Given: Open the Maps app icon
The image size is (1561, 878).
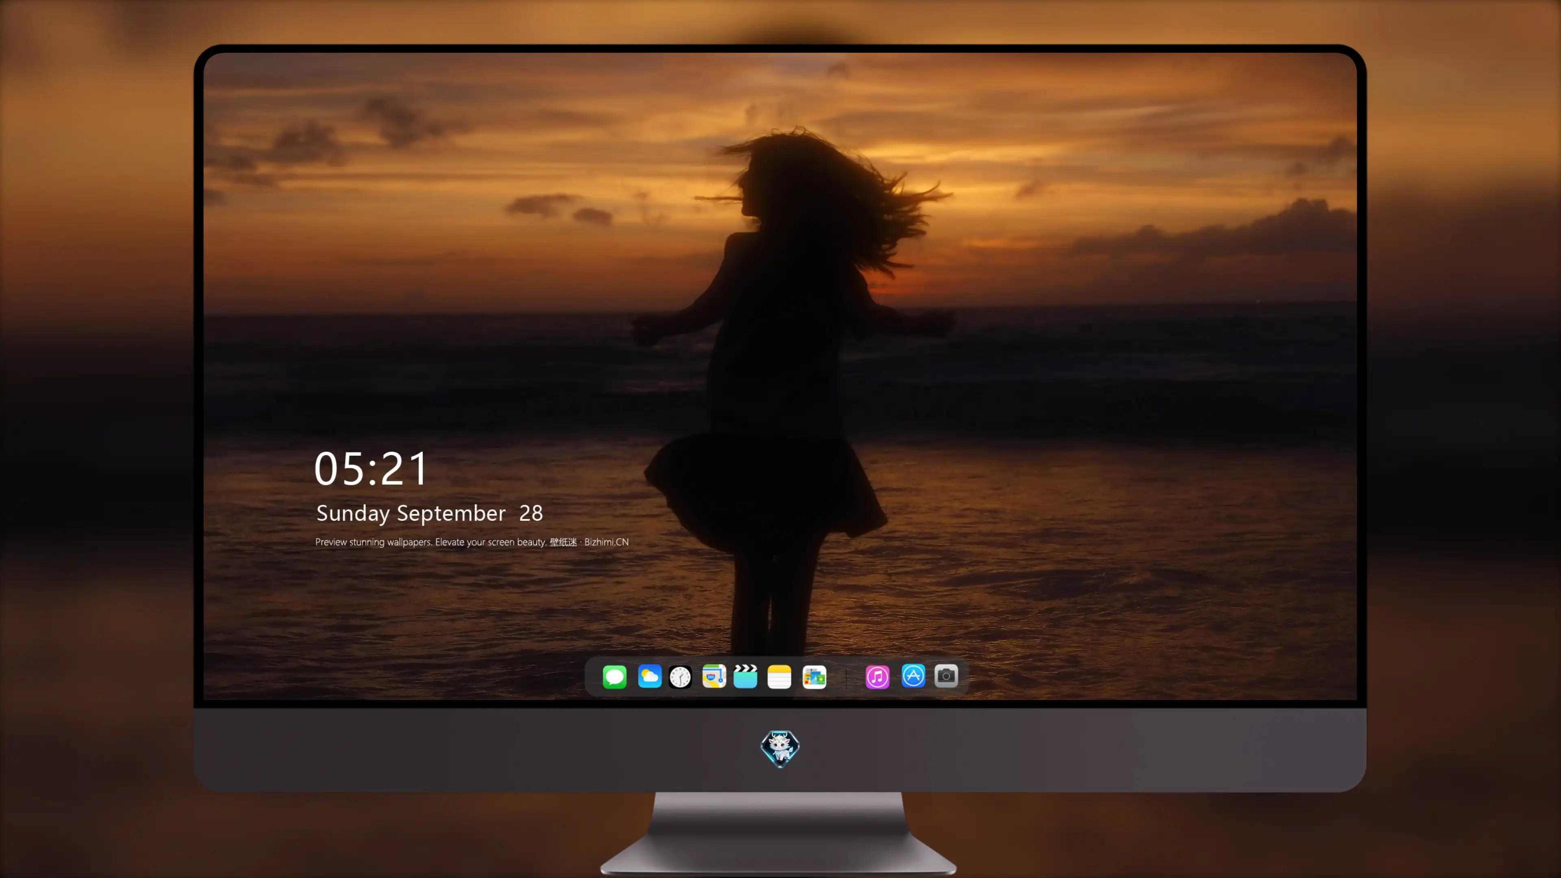Looking at the screenshot, I should 714,676.
